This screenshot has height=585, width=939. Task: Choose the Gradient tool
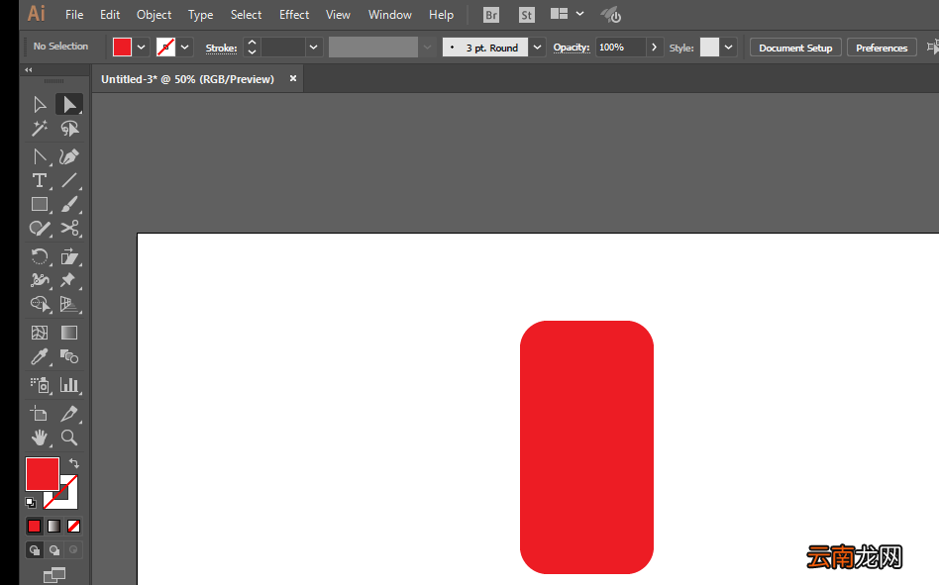pyautogui.click(x=69, y=333)
